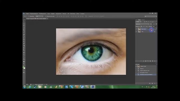The image size is (180, 101).
Task: Open the Фильтр menu
Action: (64, 14)
